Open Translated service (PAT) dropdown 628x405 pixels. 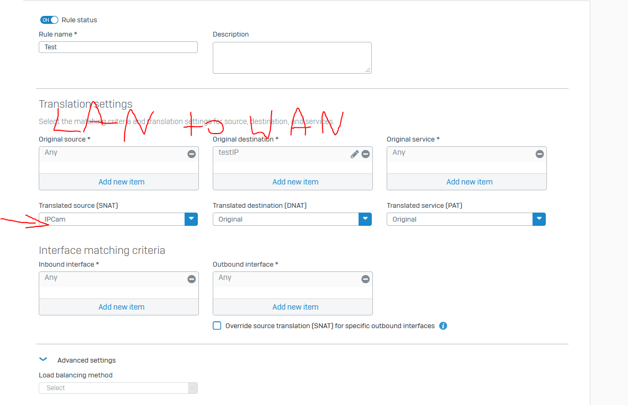466,219
